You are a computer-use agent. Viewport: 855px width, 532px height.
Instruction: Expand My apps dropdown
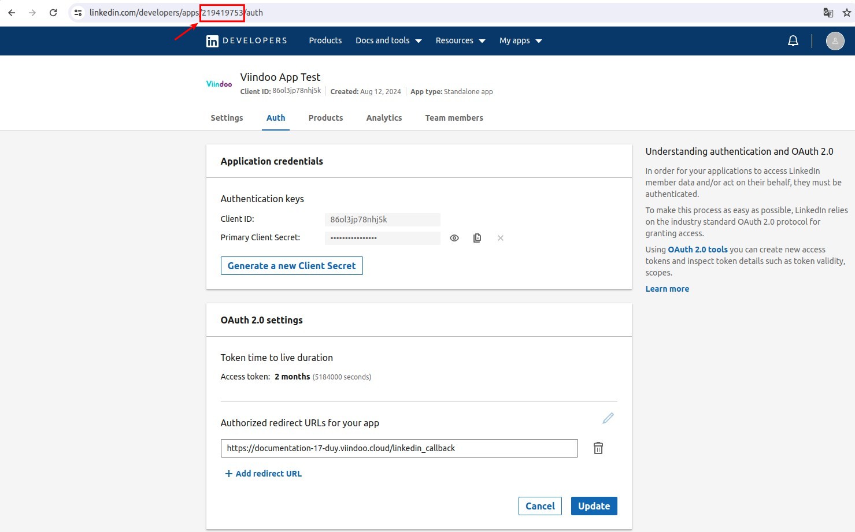520,40
